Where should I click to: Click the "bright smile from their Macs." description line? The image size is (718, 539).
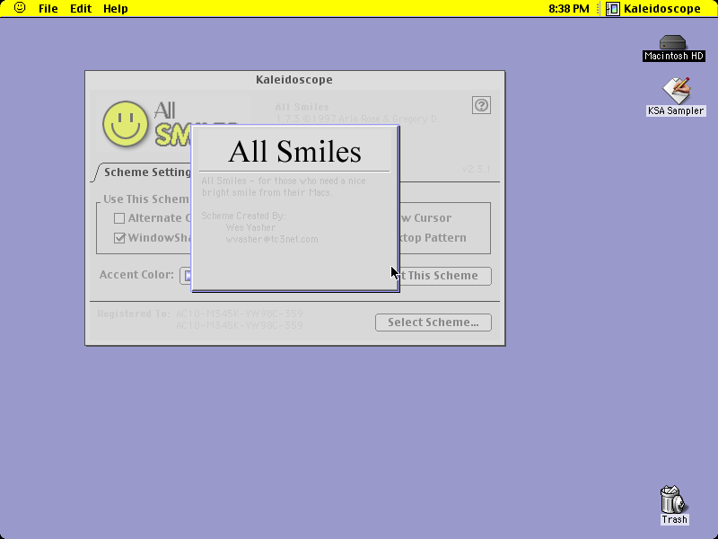tap(267, 192)
